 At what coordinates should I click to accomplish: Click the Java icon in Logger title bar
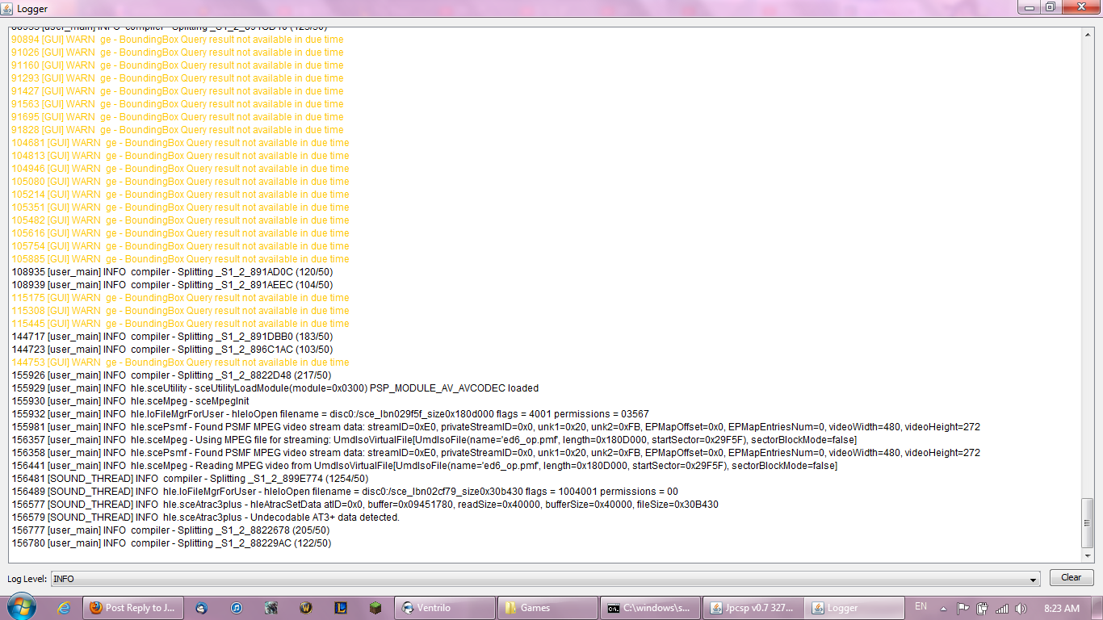tap(9, 9)
